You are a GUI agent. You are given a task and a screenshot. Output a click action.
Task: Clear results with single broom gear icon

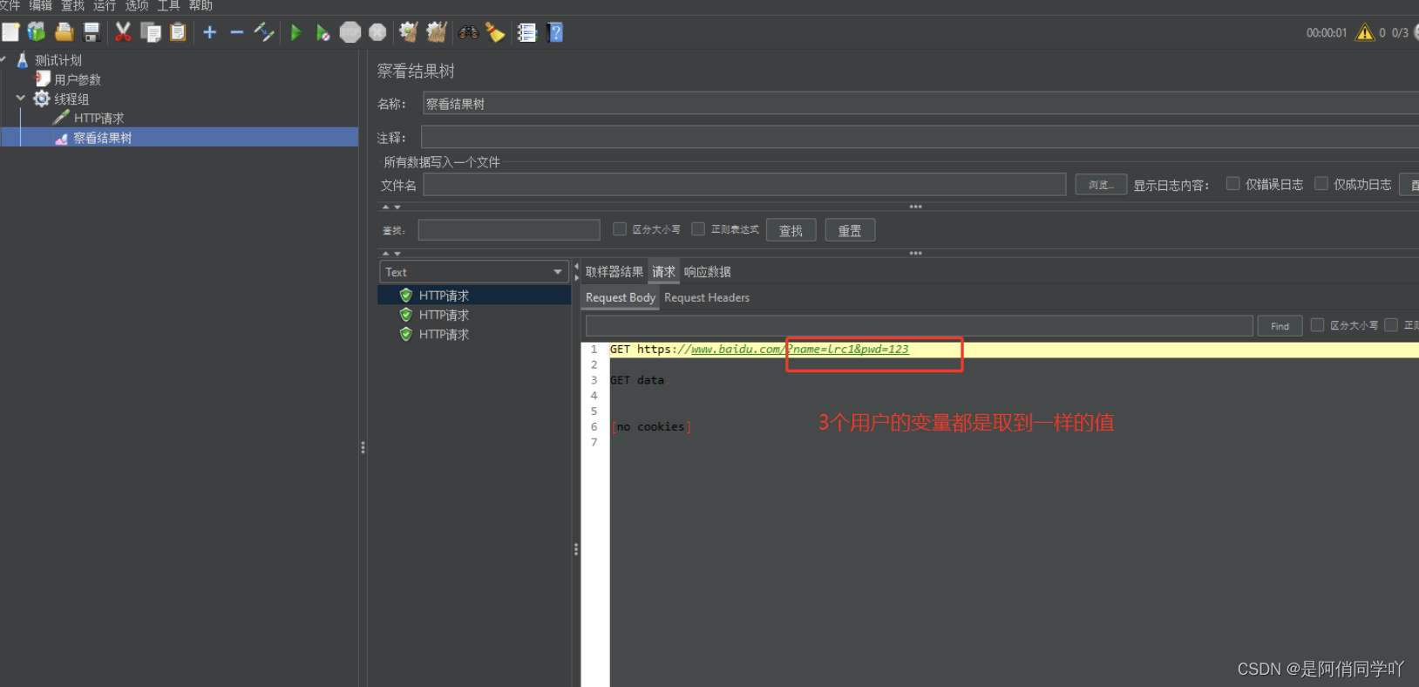click(x=408, y=32)
